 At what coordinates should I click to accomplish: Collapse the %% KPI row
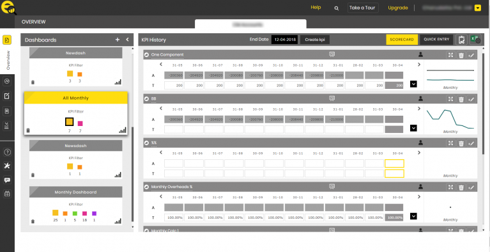[x=146, y=143]
